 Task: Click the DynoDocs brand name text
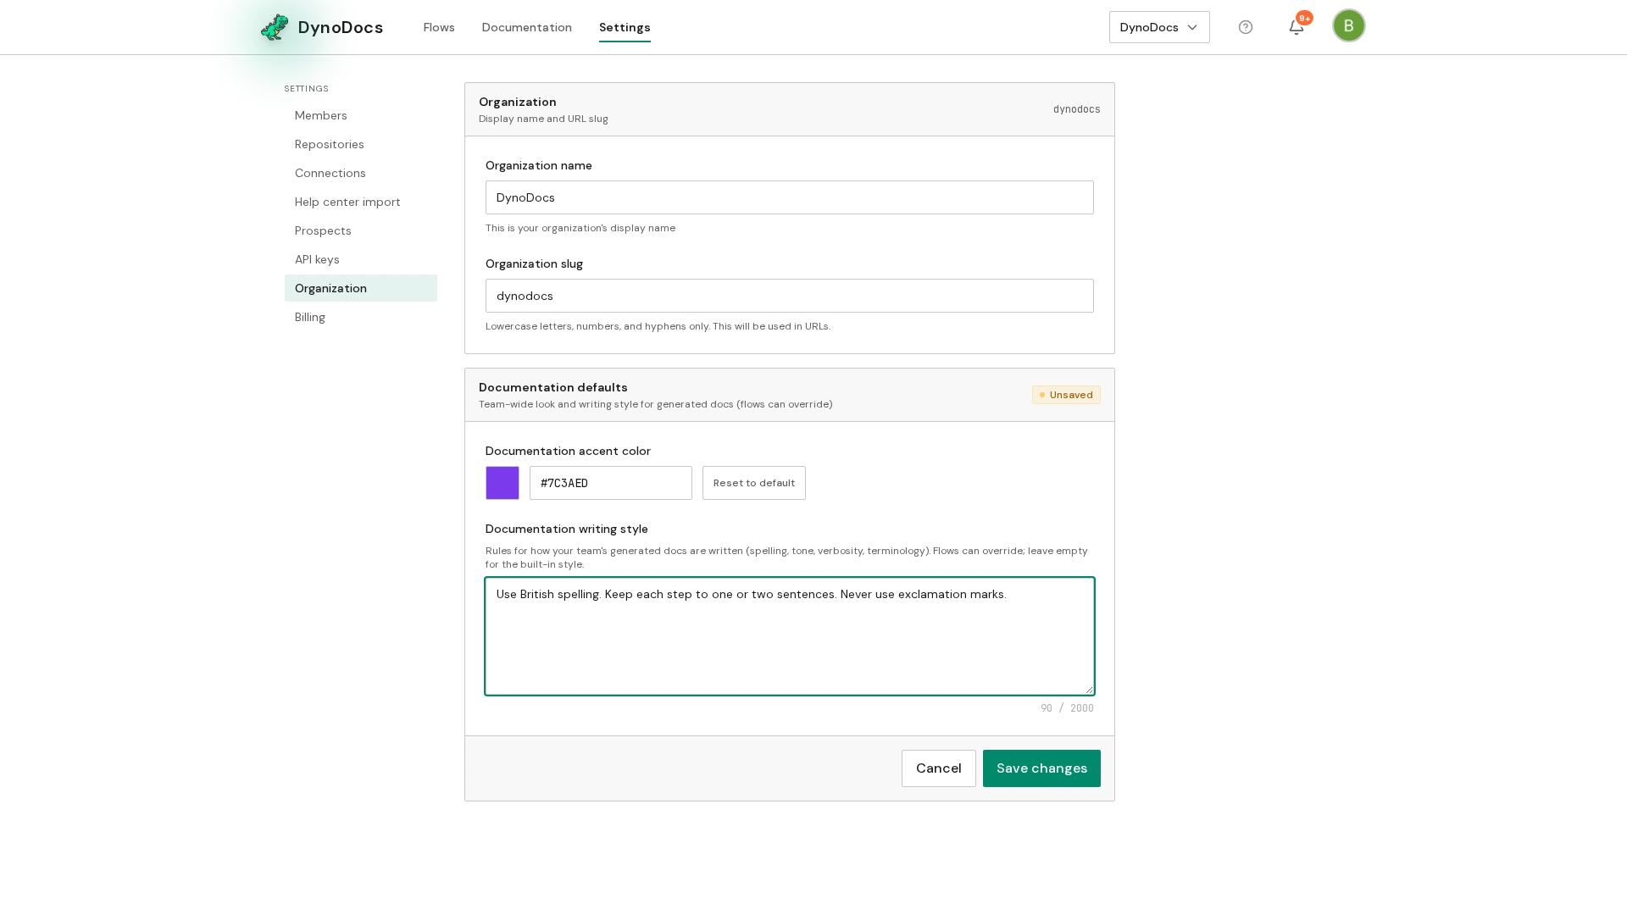click(341, 27)
